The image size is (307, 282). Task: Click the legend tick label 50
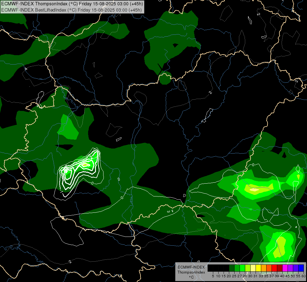tap(293, 276)
